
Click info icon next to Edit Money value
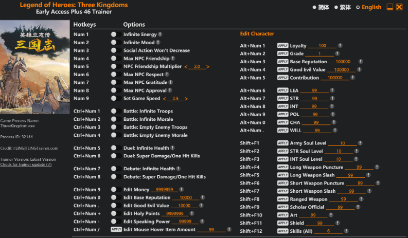(x=182, y=190)
